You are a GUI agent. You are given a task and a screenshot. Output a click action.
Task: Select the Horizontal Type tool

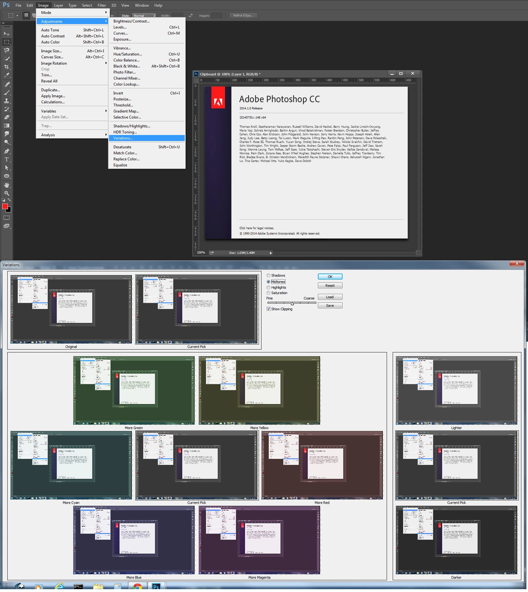coord(6,159)
